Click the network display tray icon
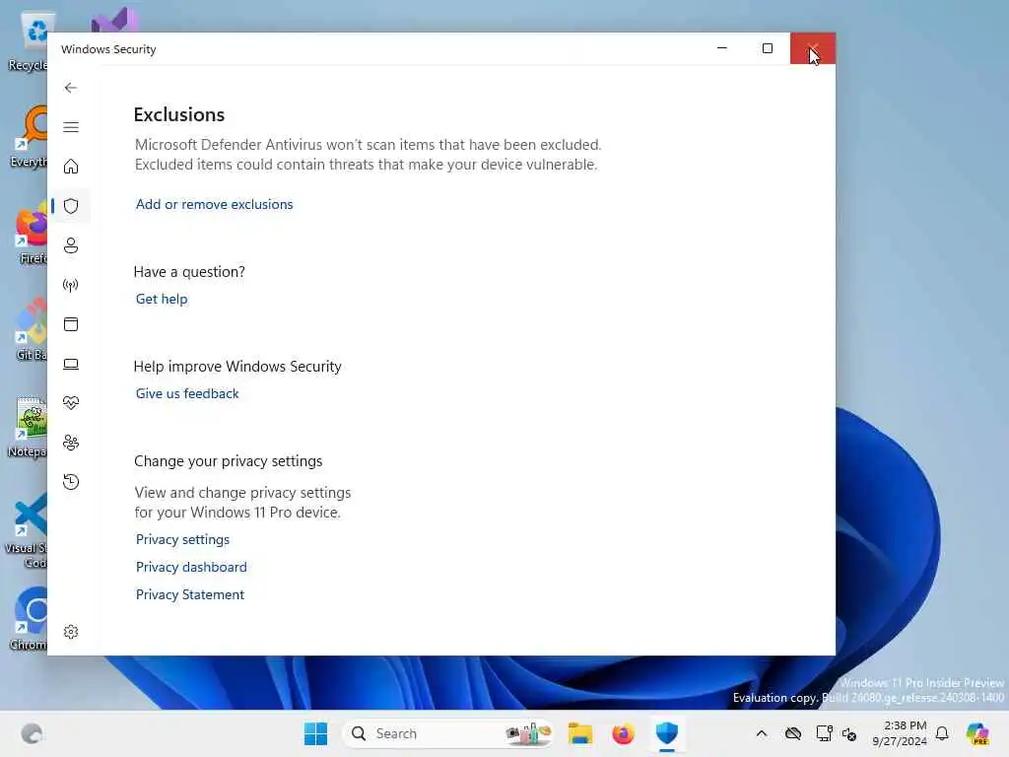The width and height of the screenshot is (1009, 757). coord(824,733)
